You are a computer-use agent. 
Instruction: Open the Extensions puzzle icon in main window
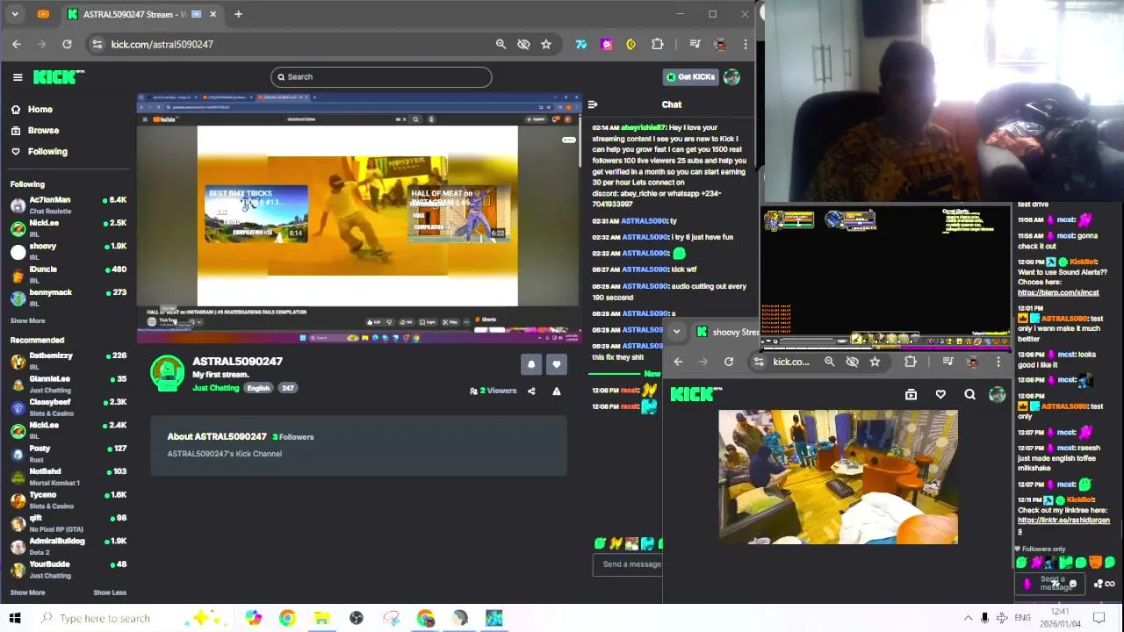tap(658, 44)
